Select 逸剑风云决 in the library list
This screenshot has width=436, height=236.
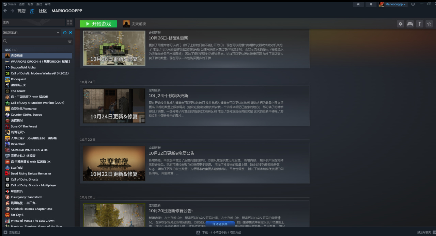[x=37, y=85]
